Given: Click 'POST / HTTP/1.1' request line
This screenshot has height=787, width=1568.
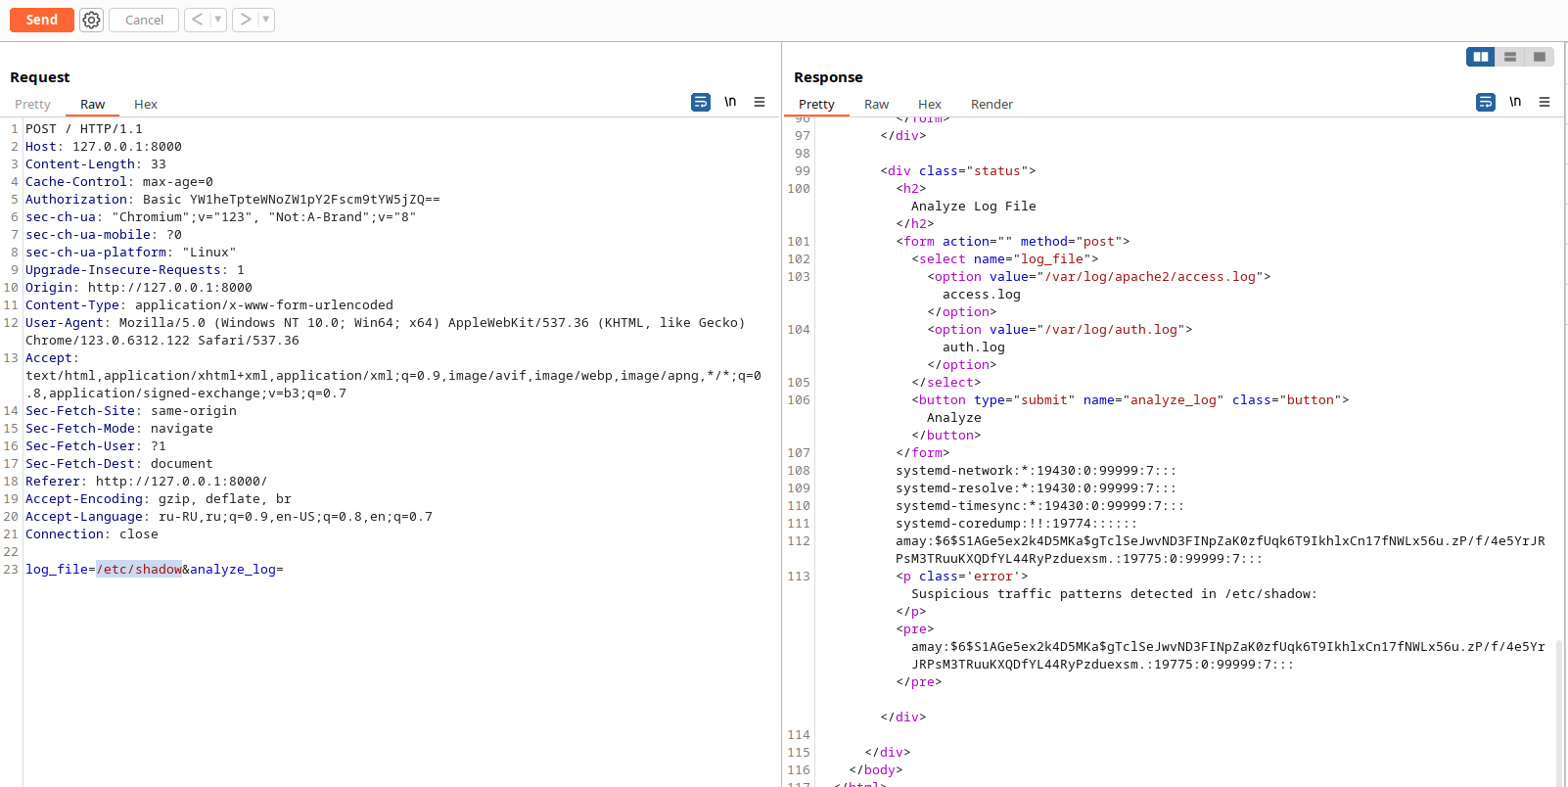Looking at the screenshot, I should (x=84, y=129).
